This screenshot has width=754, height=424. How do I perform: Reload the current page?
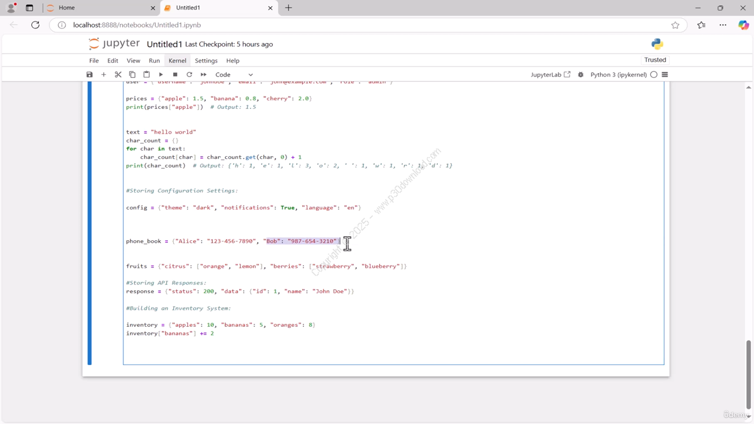click(x=35, y=25)
